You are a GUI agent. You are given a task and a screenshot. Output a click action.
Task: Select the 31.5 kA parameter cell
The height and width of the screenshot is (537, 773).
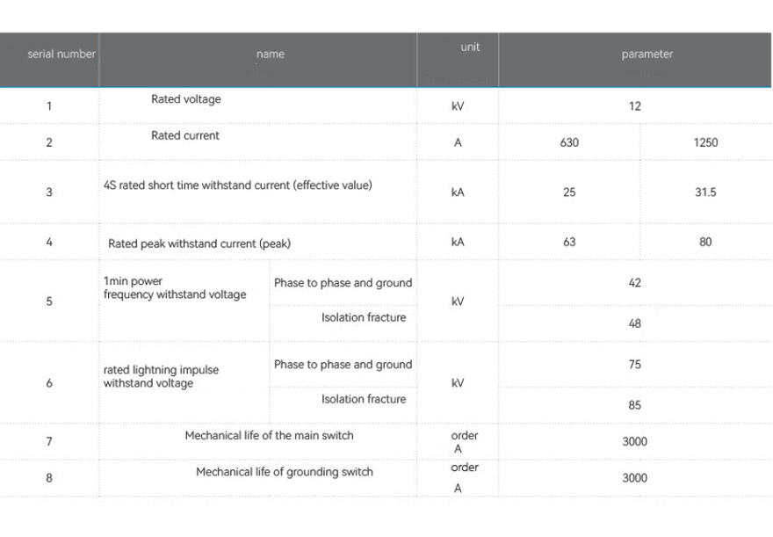point(705,192)
